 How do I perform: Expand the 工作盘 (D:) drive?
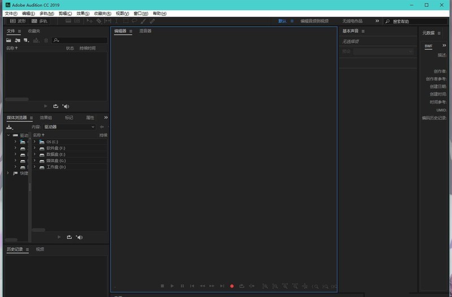pos(34,167)
